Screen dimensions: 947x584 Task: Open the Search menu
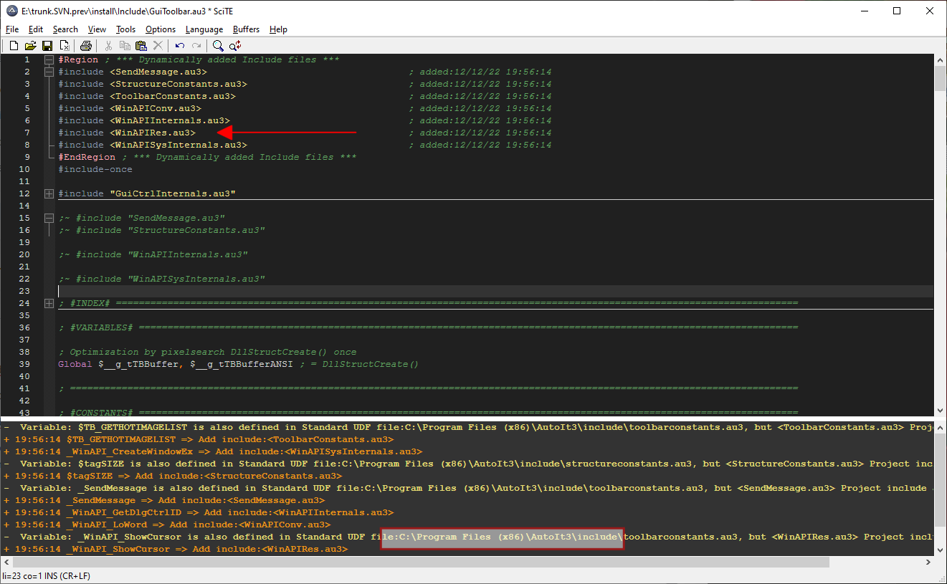tap(65, 29)
